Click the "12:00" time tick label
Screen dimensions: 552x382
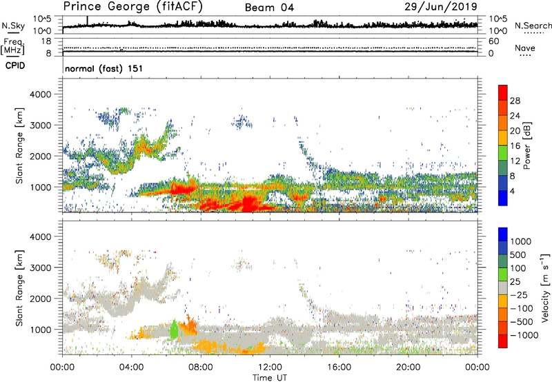click(x=270, y=368)
